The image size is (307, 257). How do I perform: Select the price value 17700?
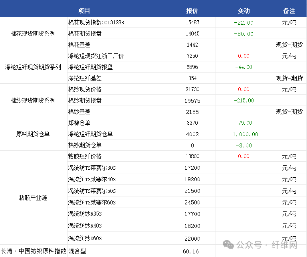(192, 214)
